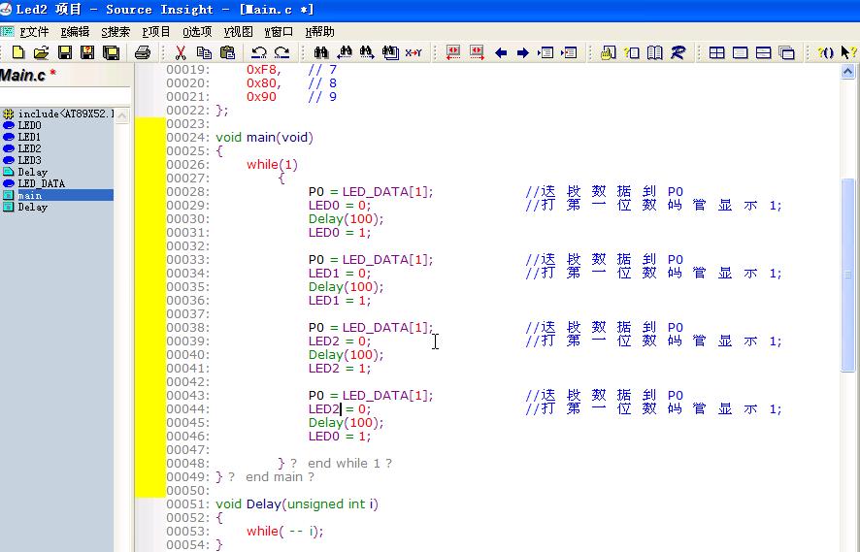Select the highlighted main symbol entry
This screenshot has width=860, height=552.
pyautogui.click(x=57, y=195)
